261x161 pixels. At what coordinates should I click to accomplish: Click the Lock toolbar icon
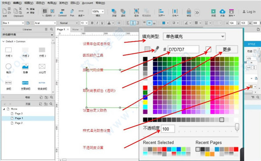(189, 13)
